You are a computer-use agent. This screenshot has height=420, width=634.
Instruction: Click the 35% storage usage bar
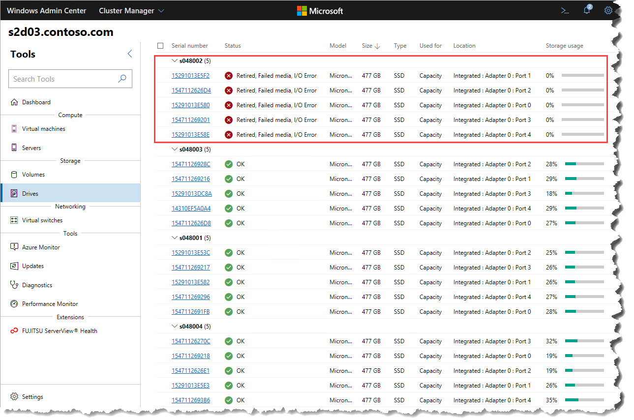[x=584, y=400]
